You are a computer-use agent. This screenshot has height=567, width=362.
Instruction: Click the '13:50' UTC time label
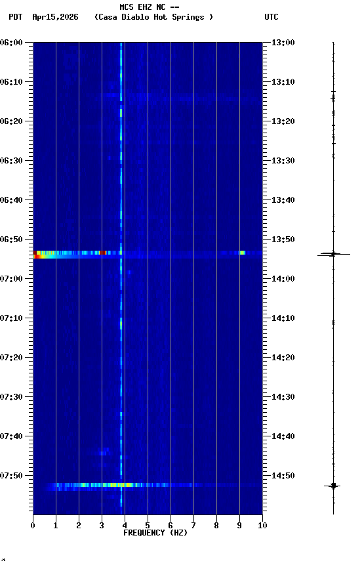click(283, 240)
